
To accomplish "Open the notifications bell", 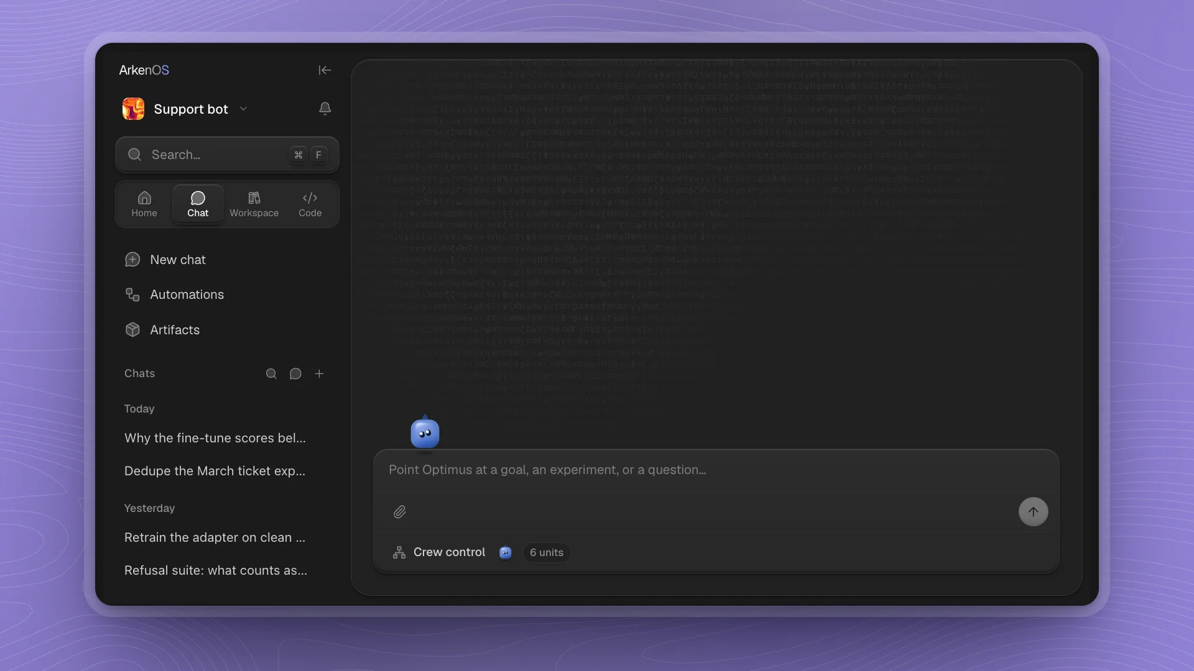I will (x=325, y=109).
